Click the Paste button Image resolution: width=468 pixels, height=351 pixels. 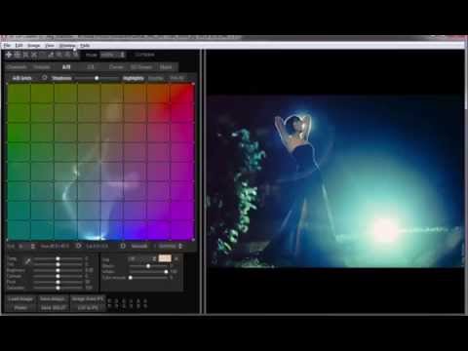point(20,307)
